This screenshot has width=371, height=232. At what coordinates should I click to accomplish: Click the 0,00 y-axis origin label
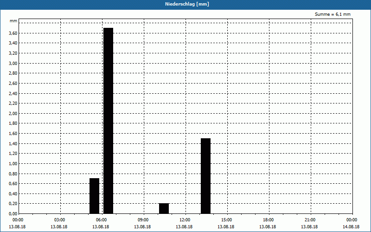click(13, 214)
